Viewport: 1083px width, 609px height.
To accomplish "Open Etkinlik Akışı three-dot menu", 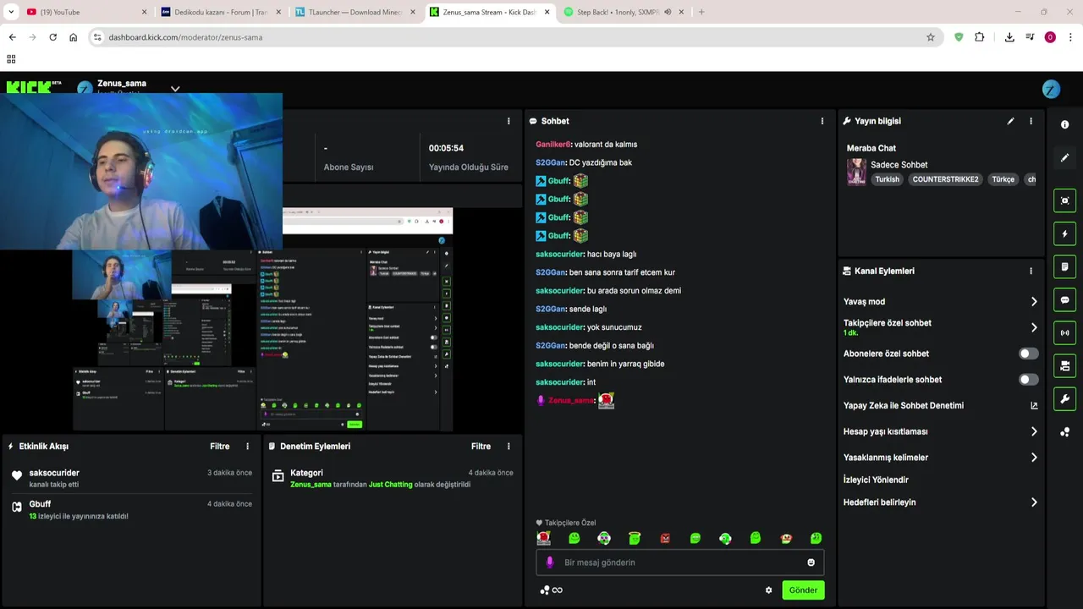I will [248, 446].
